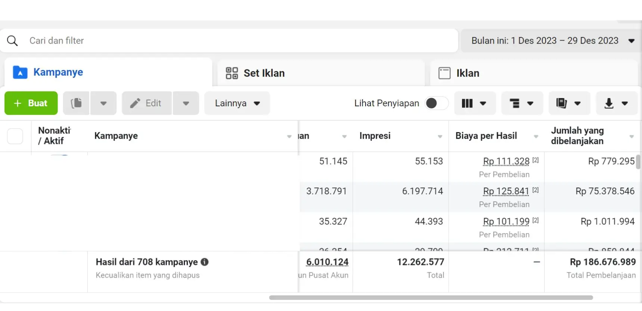Click the duplicate campaign icon button
The width and height of the screenshot is (642, 311).
pos(76,103)
